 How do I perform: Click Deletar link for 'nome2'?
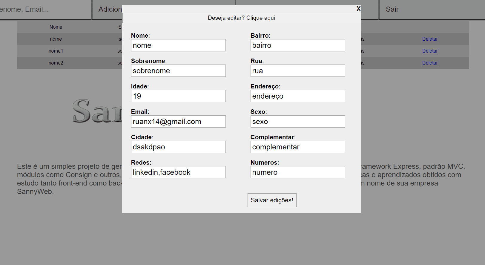click(x=430, y=63)
